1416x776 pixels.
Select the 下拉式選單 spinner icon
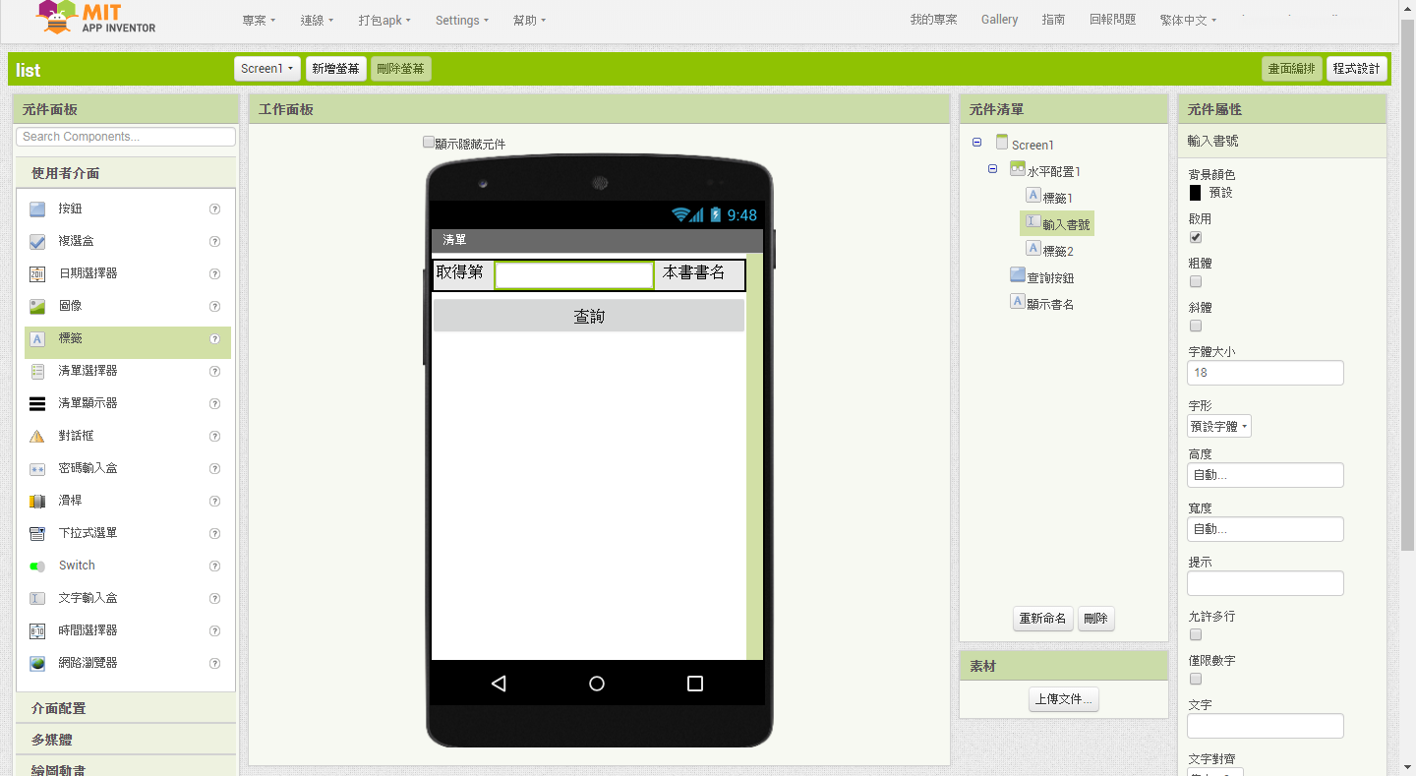[37, 533]
